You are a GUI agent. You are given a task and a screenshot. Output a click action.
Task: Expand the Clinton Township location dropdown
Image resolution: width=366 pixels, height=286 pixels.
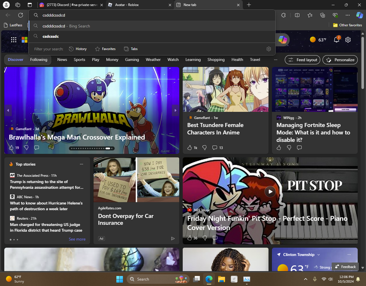(319, 255)
